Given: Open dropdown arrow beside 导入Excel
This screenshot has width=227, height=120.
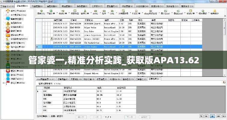Looking at the screenshot, I should tap(172, 12).
